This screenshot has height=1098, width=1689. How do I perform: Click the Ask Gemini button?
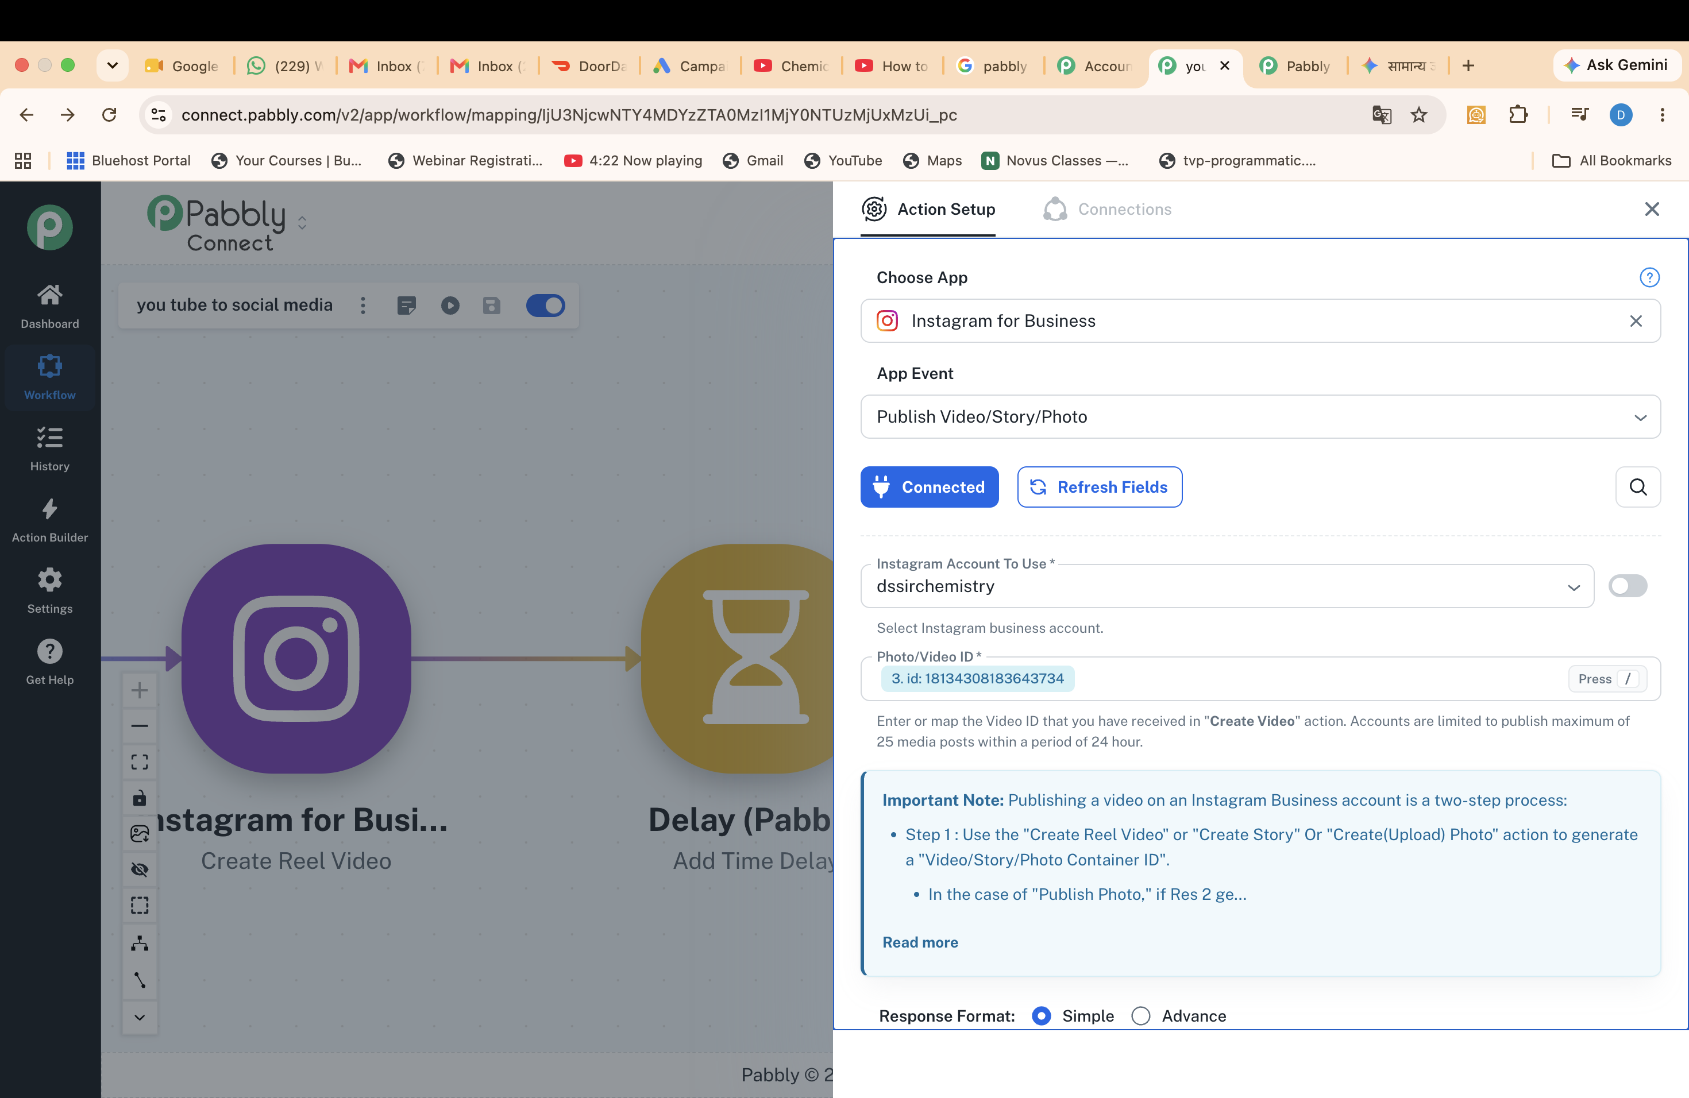[x=1617, y=65]
